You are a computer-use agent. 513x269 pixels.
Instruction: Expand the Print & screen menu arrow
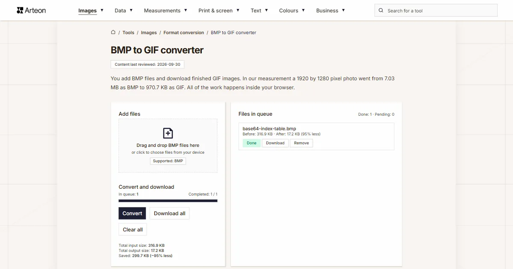pyautogui.click(x=238, y=10)
